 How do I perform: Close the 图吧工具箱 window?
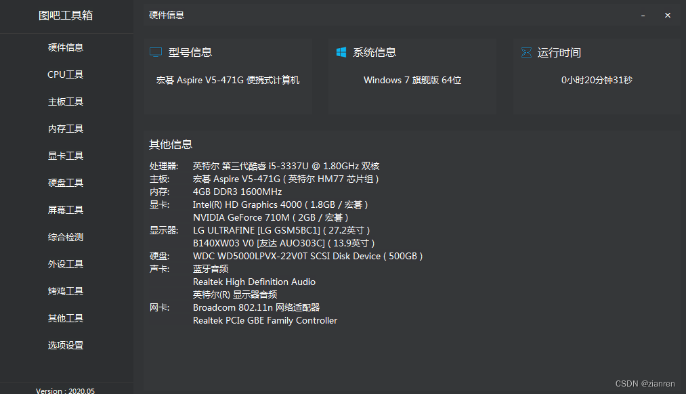coord(668,16)
